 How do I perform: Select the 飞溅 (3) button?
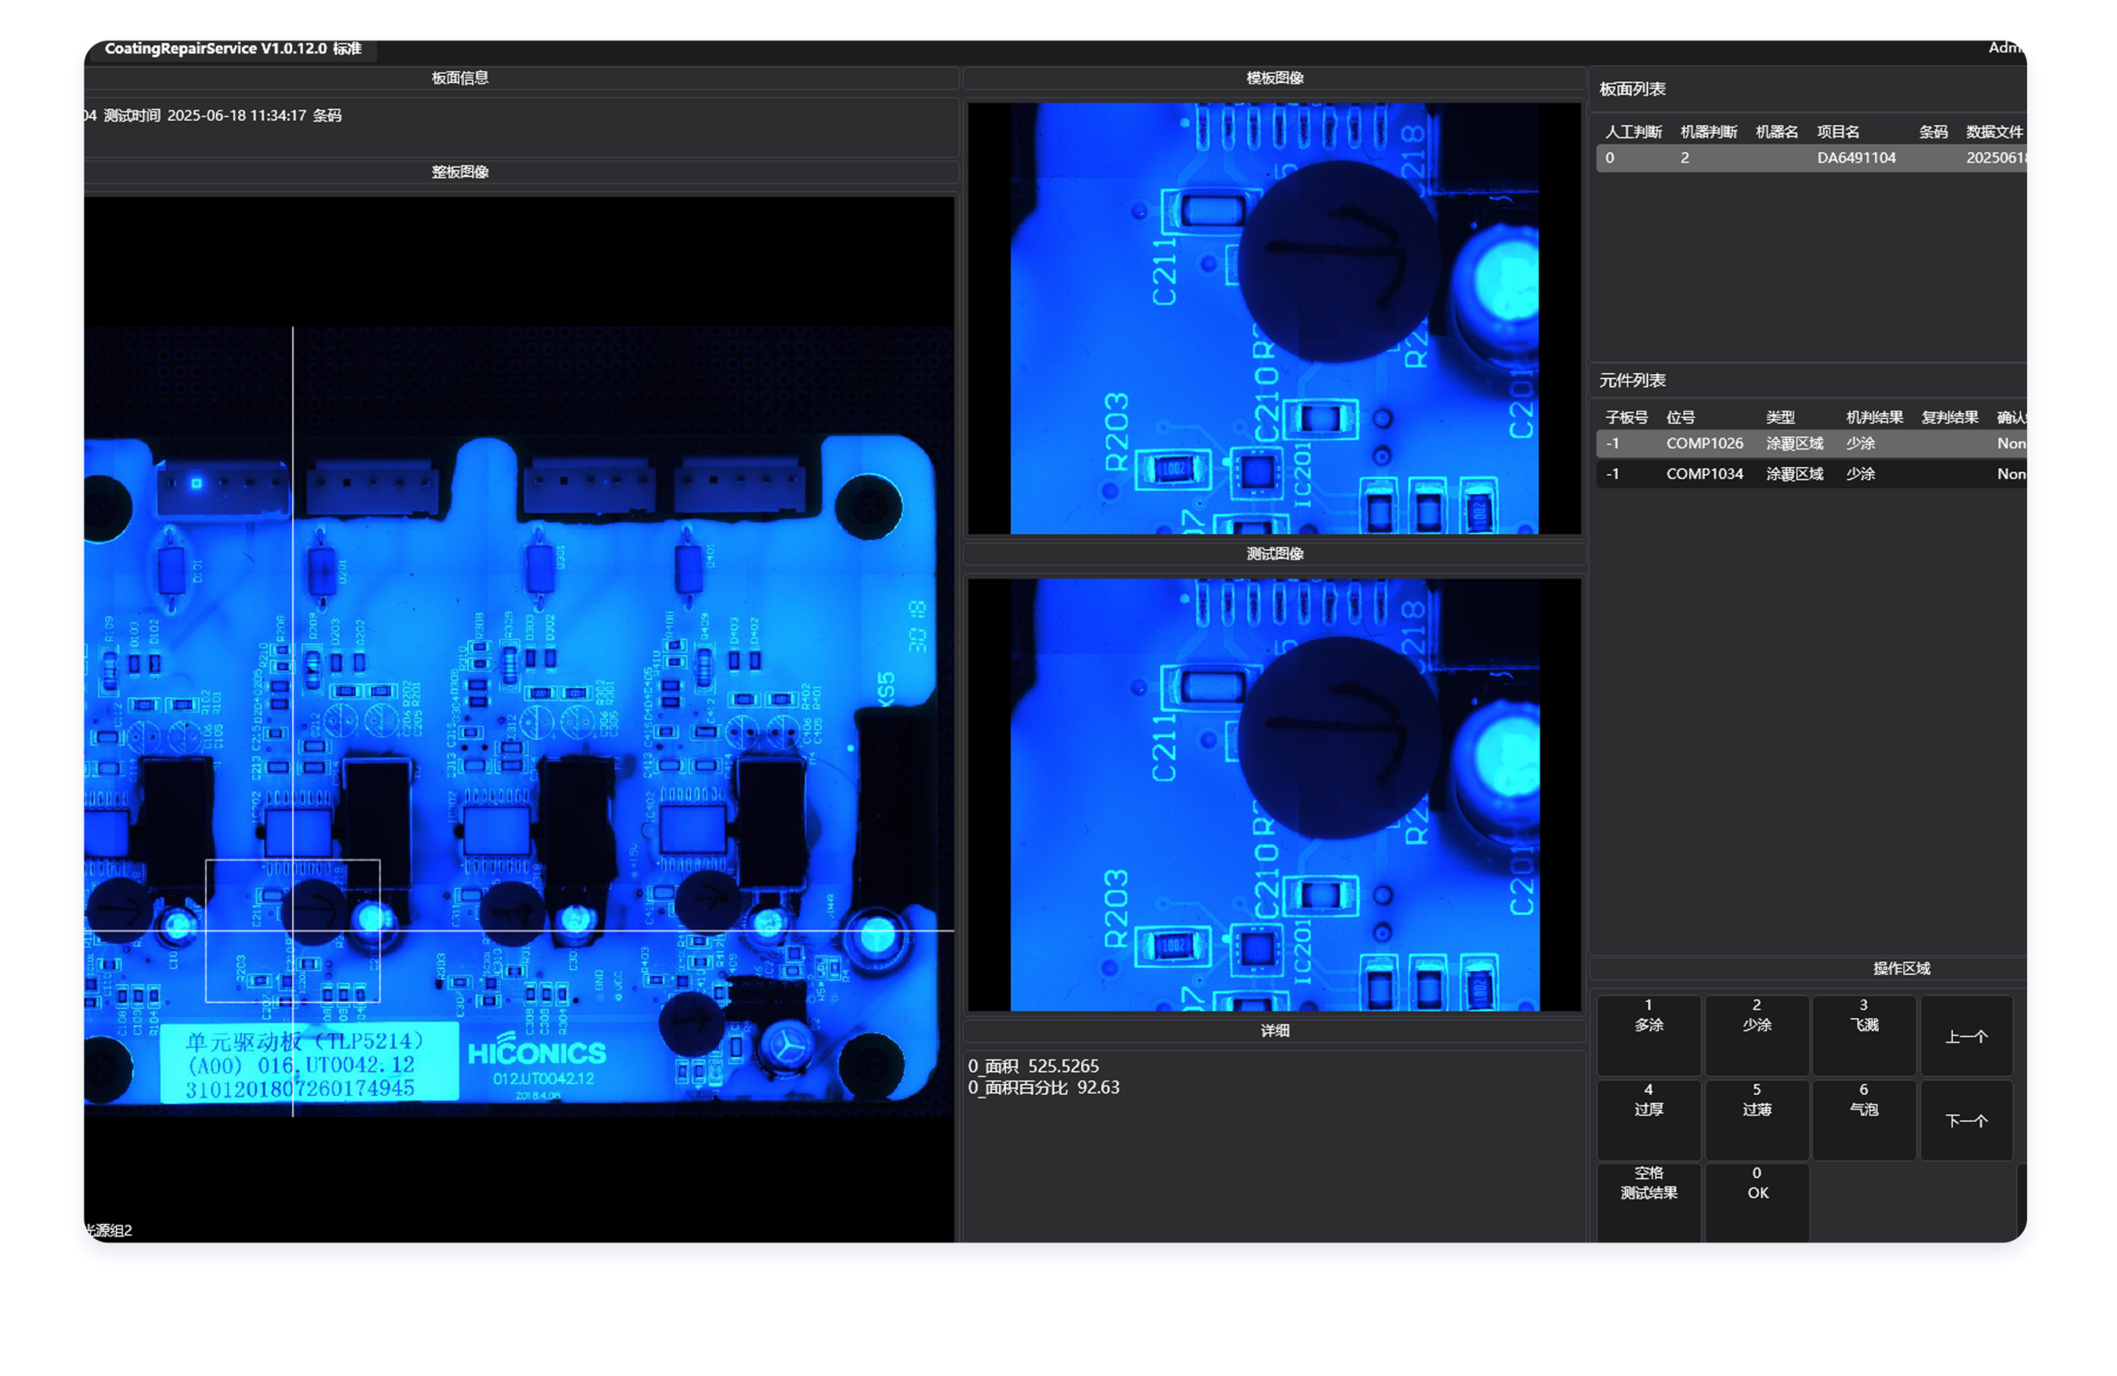pos(1864,1035)
